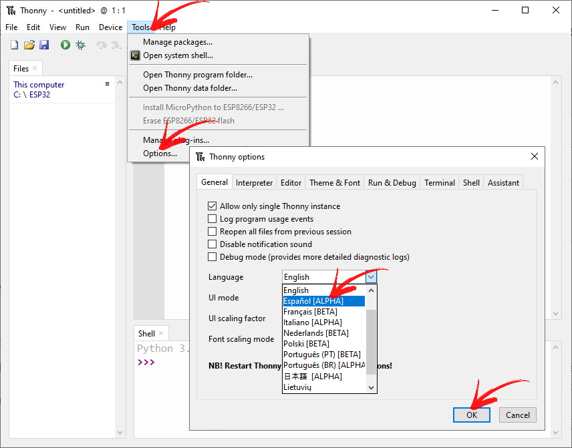Switch to the Terminal tab

pyautogui.click(x=440, y=183)
